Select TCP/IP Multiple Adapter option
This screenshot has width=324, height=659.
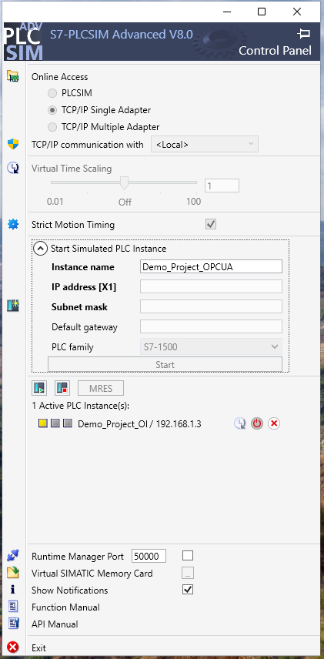point(52,126)
